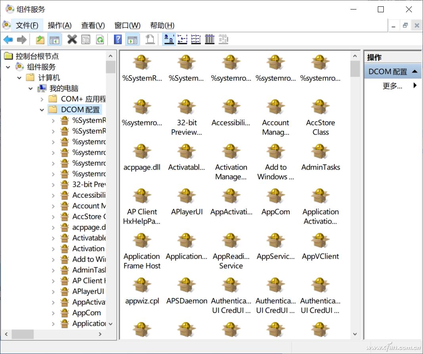Toggle the console tree pane icon
The image size is (423, 354).
pos(54,39)
